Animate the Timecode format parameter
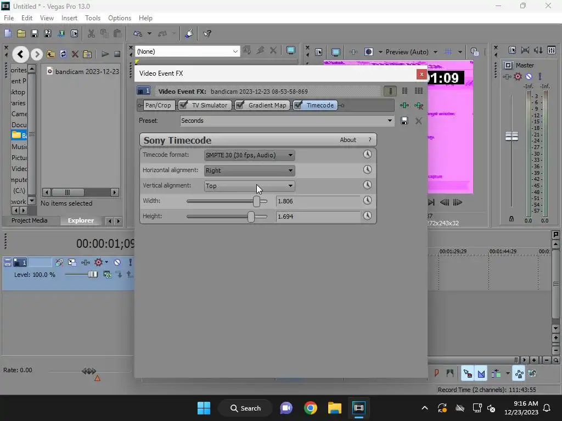Viewport: 562px width, 421px height. pyautogui.click(x=367, y=154)
